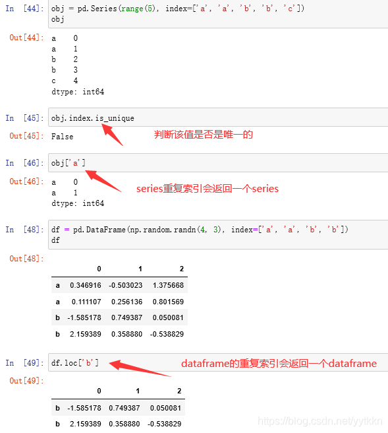Select the In [45] prompt label

(x=24, y=118)
